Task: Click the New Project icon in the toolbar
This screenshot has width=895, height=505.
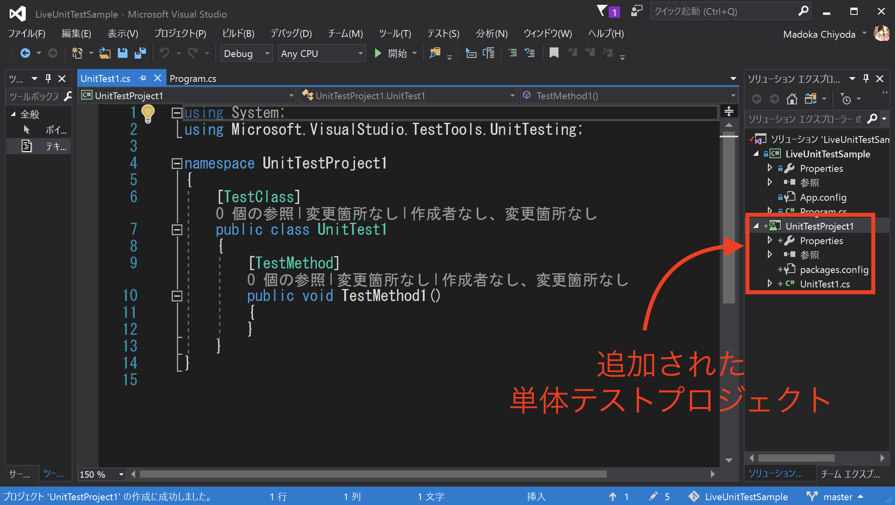Action: 77,53
